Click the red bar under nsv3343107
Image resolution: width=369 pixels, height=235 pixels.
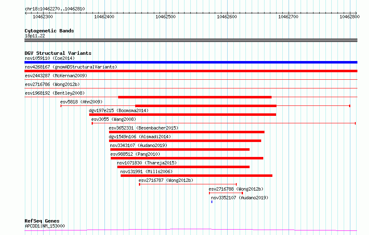click(x=180, y=149)
